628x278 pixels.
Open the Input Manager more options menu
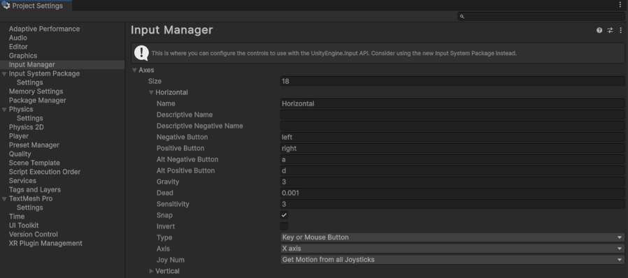coord(620,31)
